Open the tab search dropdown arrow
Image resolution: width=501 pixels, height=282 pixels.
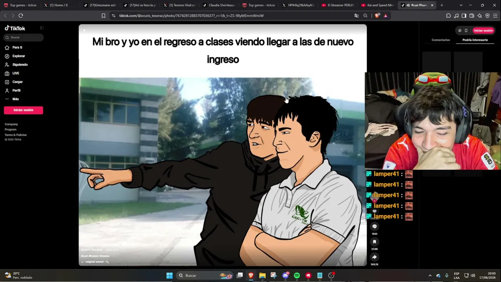[x=461, y=5]
